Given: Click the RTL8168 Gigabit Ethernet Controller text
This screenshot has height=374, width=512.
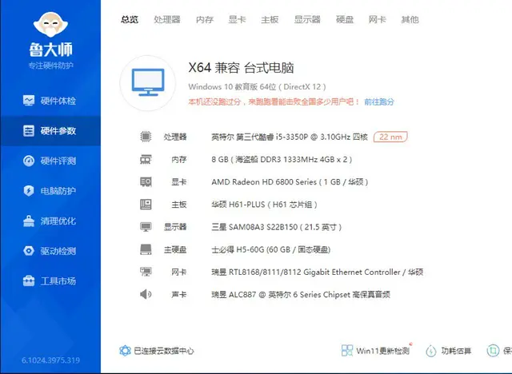Looking at the screenshot, I should pos(317,272).
